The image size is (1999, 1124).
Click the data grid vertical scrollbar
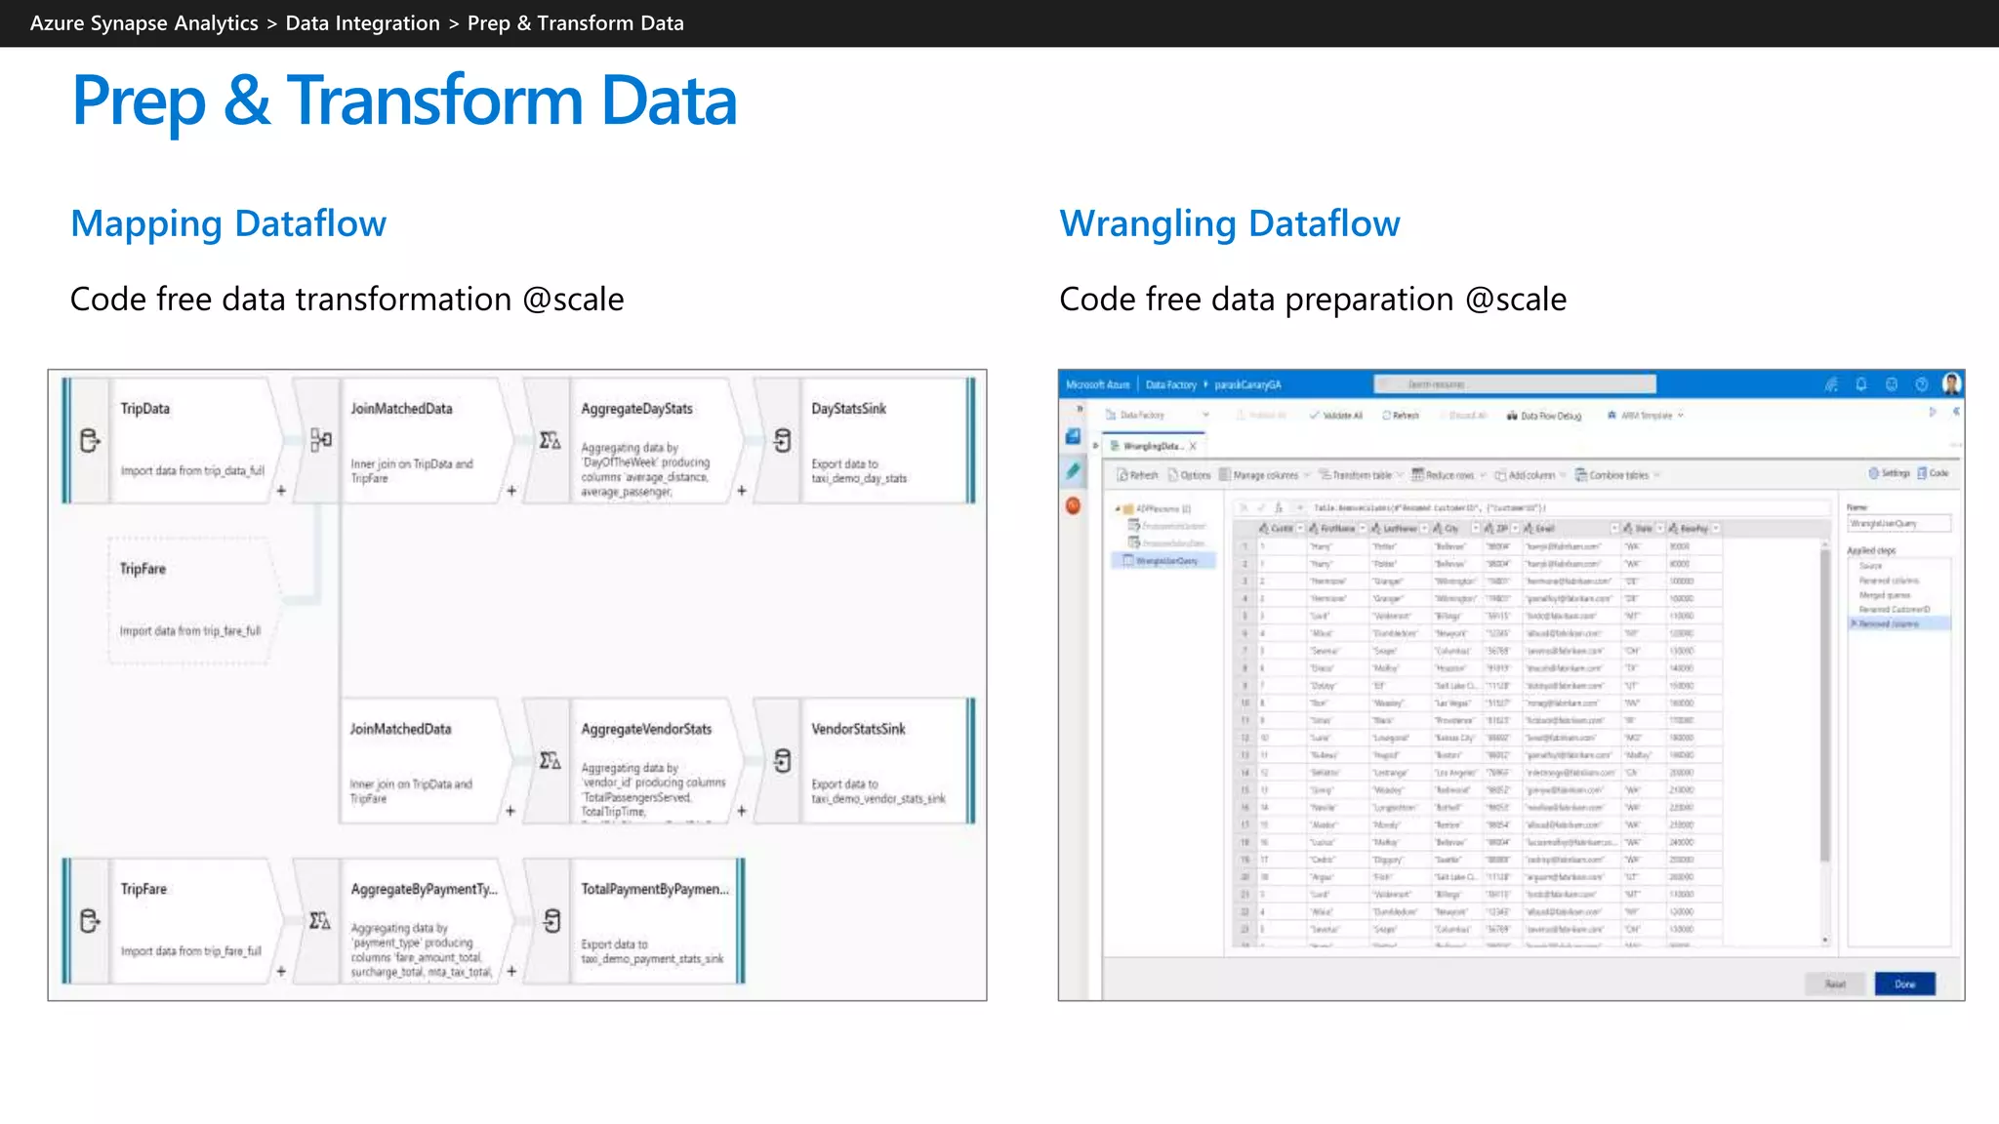pos(1825,704)
